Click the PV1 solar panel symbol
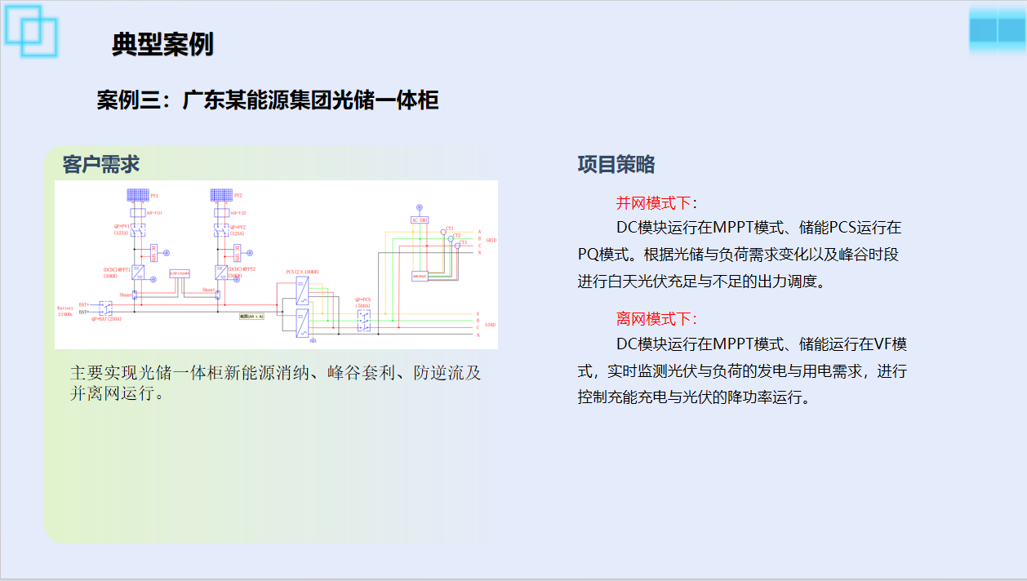Viewport: 1027px width, 581px height. tap(137, 196)
